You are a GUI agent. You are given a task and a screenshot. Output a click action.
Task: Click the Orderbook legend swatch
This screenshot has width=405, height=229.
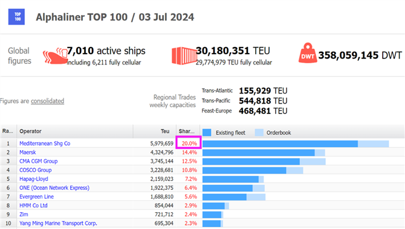259,133
